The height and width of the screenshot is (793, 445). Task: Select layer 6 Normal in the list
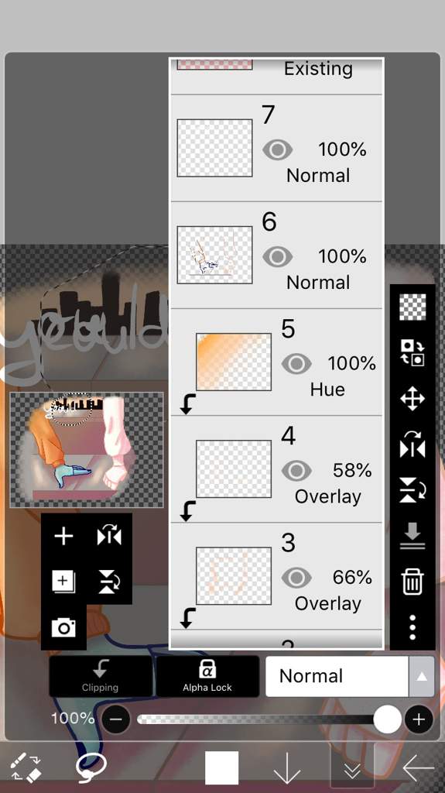(x=276, y=255)
